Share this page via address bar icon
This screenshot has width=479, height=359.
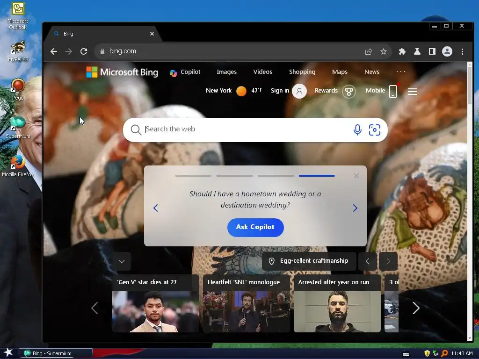(x=369, y=51)
